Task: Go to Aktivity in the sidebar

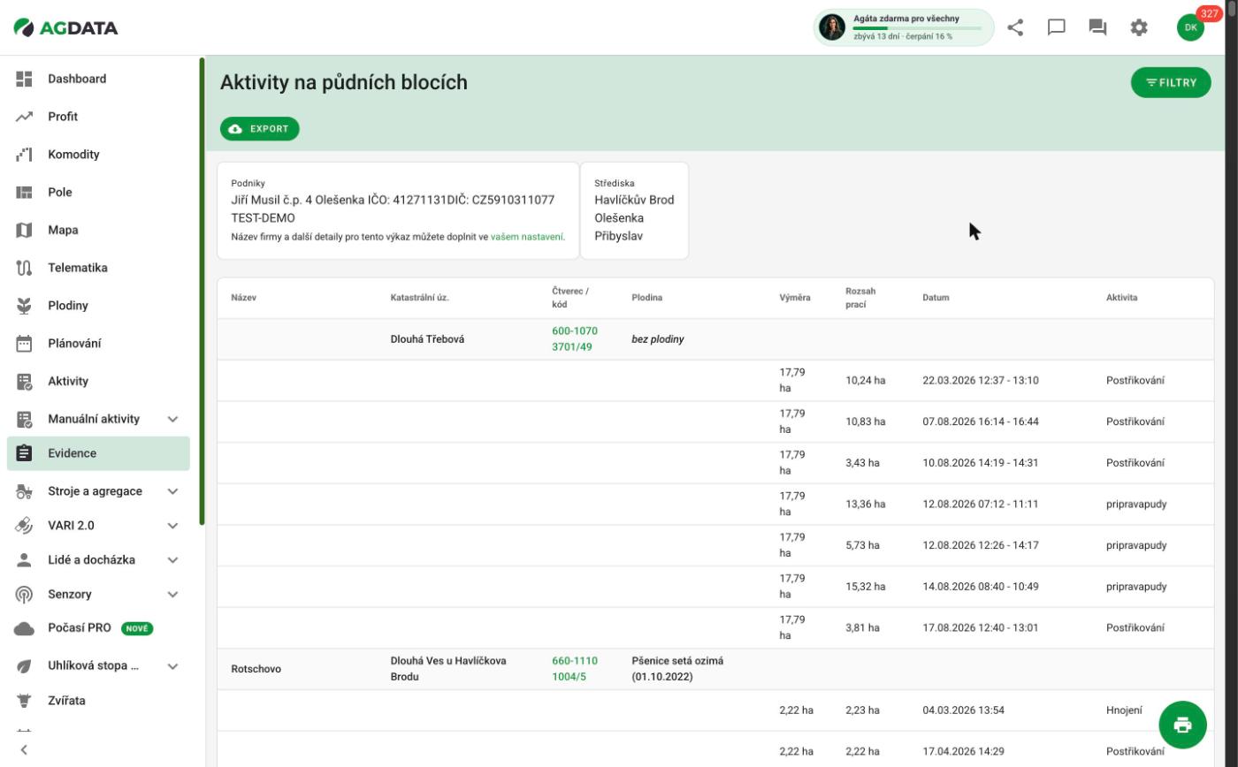Action: coord(98,382)
